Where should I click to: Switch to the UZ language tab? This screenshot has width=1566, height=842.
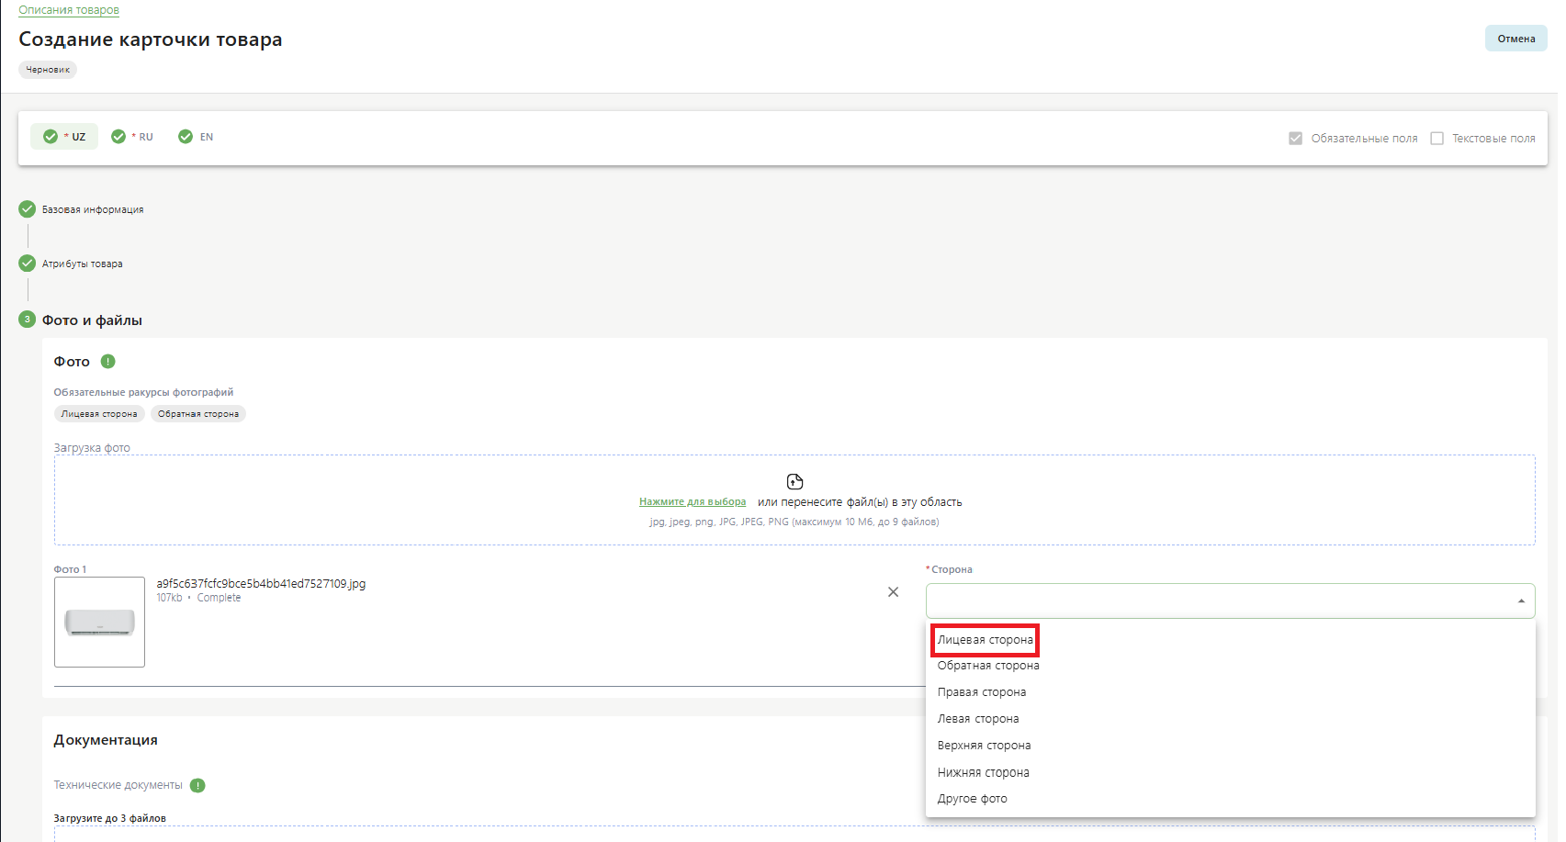click(65, 137)
